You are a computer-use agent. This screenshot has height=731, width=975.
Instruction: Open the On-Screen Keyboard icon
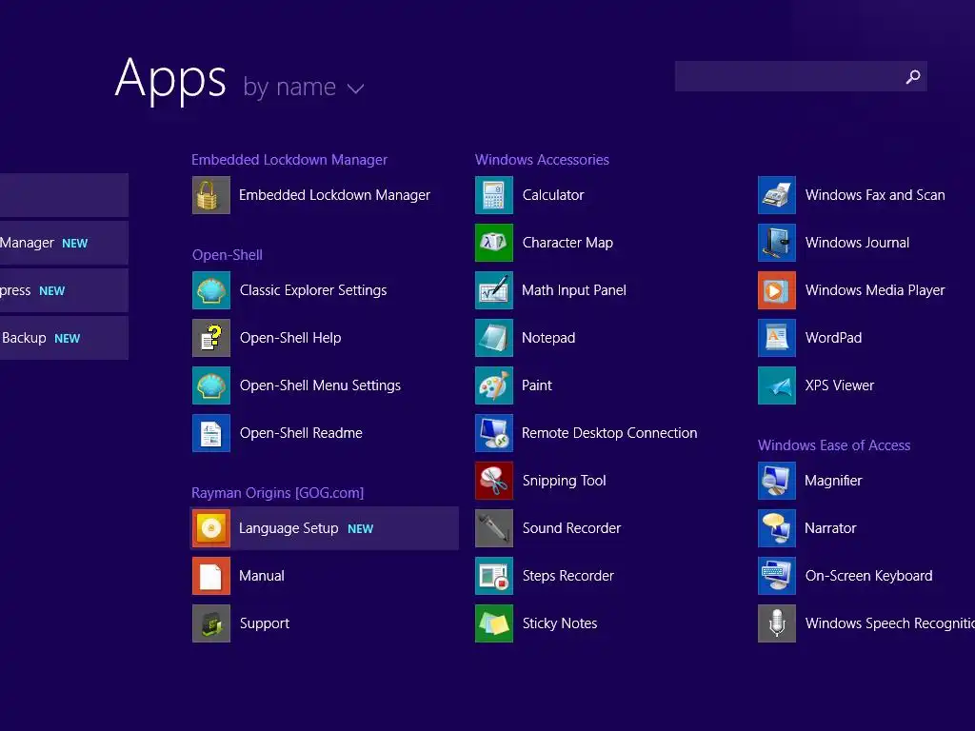coord(777,576)
